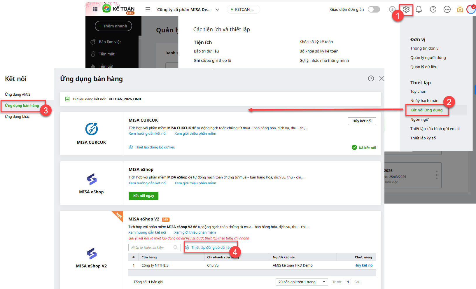
Task: Open the 20 bản ghi trên 1 trang dropdown
Action: 302,282
